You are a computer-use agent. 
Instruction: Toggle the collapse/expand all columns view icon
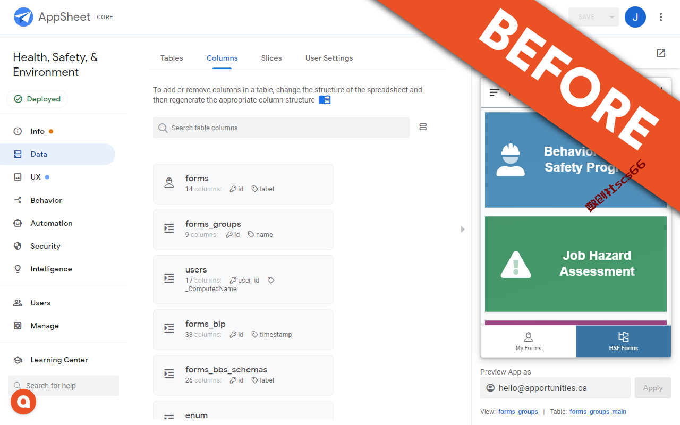click(423, 127)
